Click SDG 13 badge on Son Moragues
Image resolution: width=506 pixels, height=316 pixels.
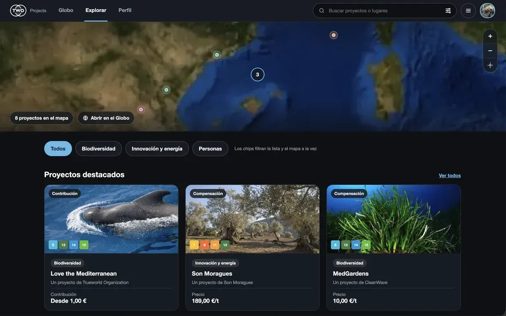[x=225, y=245]
